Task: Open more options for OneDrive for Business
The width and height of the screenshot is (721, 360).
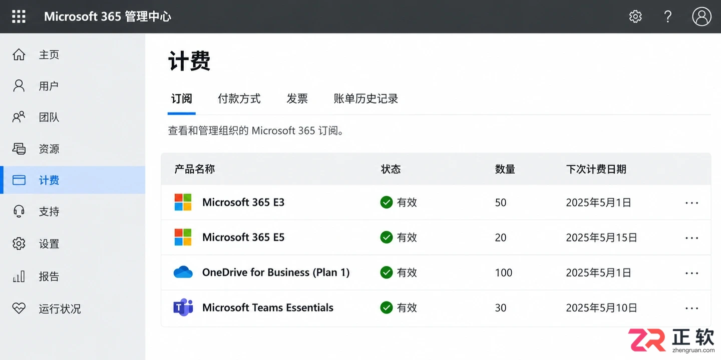Action: pyautogui.click(x=691, y=273)
